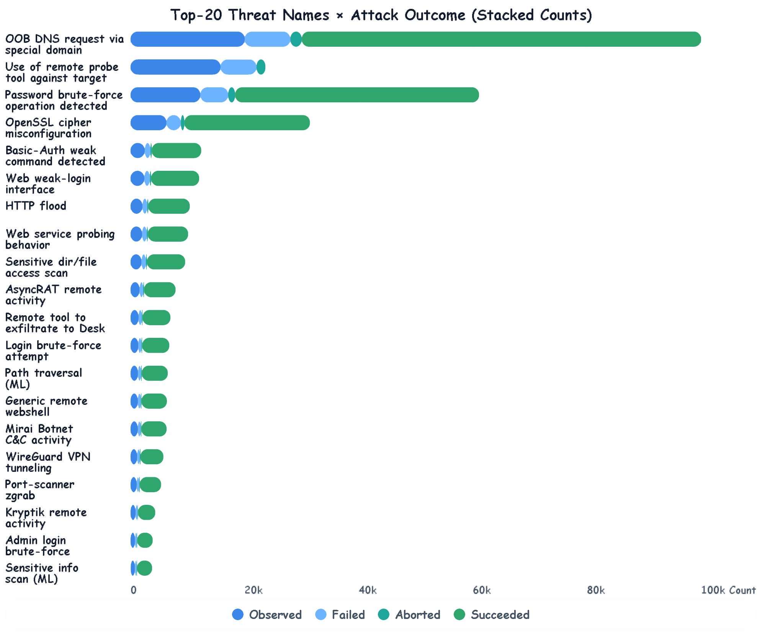Click OOB DNS request Succeeded bar segment
This screenshot has width=760, height=632.
tap(501, 39)
